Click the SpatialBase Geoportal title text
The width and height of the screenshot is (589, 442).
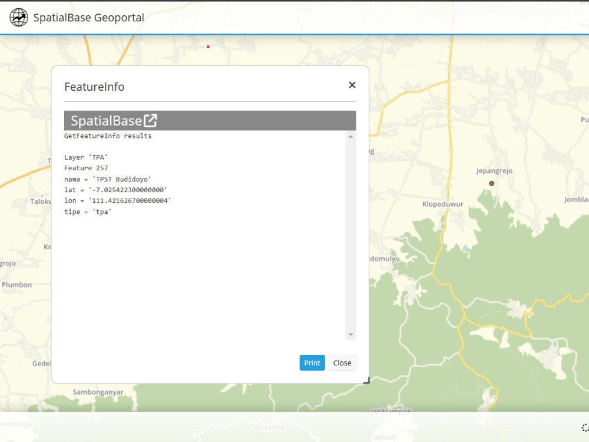89,17
